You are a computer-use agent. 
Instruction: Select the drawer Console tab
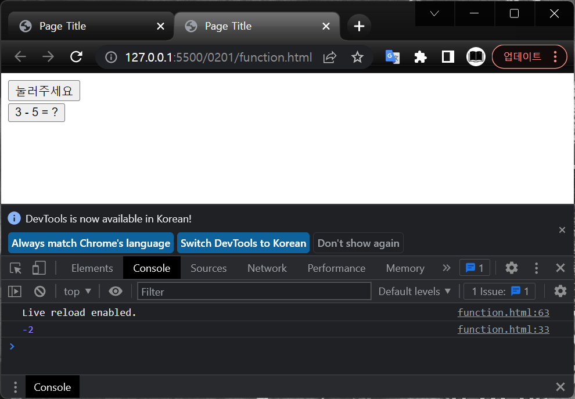coord(52,387)
